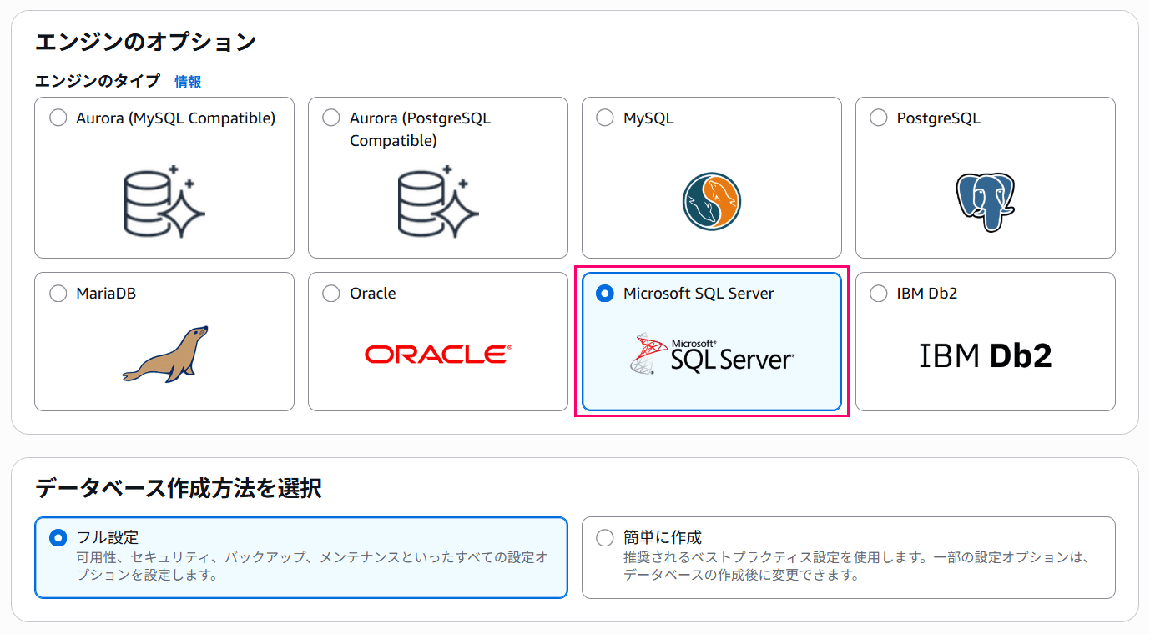Click the red ORACLE logo
Viewport: 1150px width, 634px height.
point(438,355)
